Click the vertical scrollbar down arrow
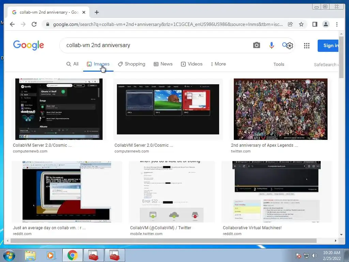Viewport: 349px width, 262px height. pos(341,234)
